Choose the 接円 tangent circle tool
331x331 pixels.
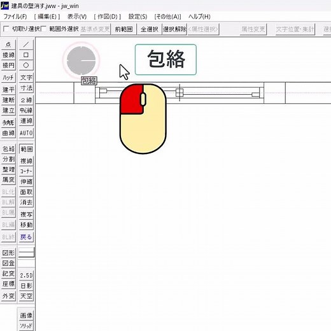pyautogui.click(x=8, y=66)
